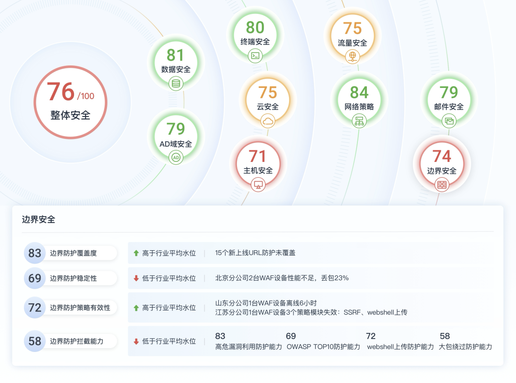Click value 72 above webshell上传防护能力

coord(371,336)
